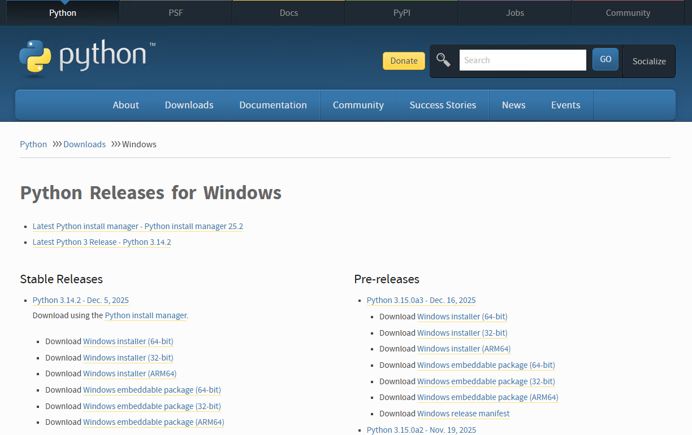Download pre-release Windows installer (64-bit)

462,317
